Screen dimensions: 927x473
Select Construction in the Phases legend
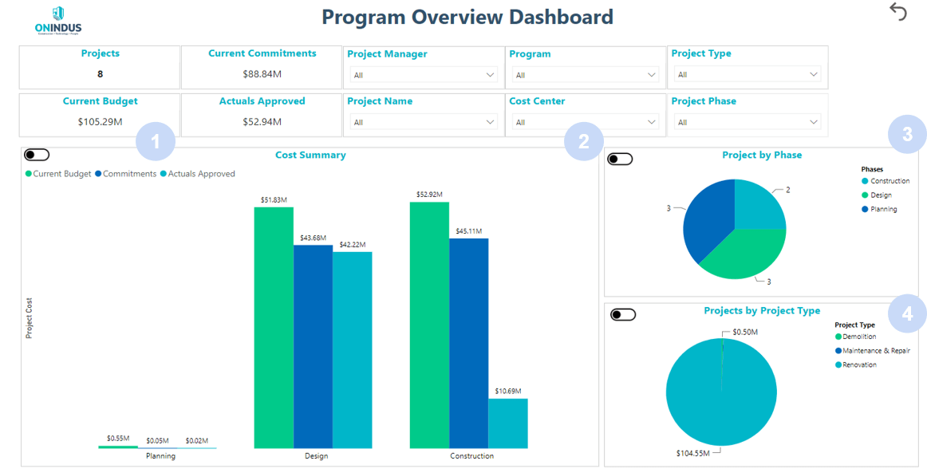(x=889, y=181)
